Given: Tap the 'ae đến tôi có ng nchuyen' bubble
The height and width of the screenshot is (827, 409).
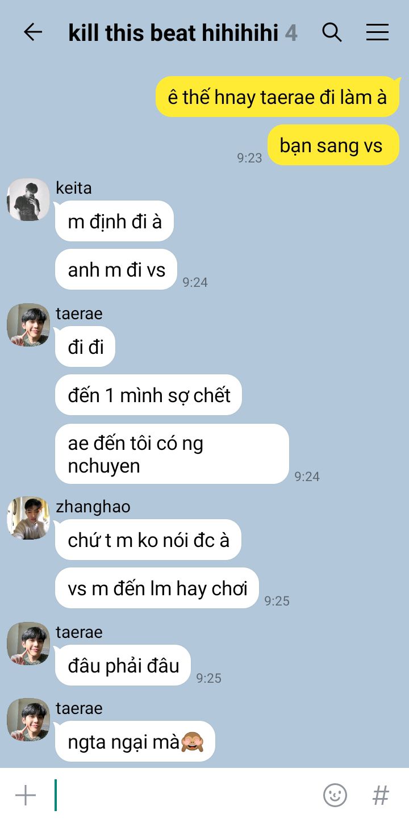Looking at the screenshot, I should [x=172, y=454].
